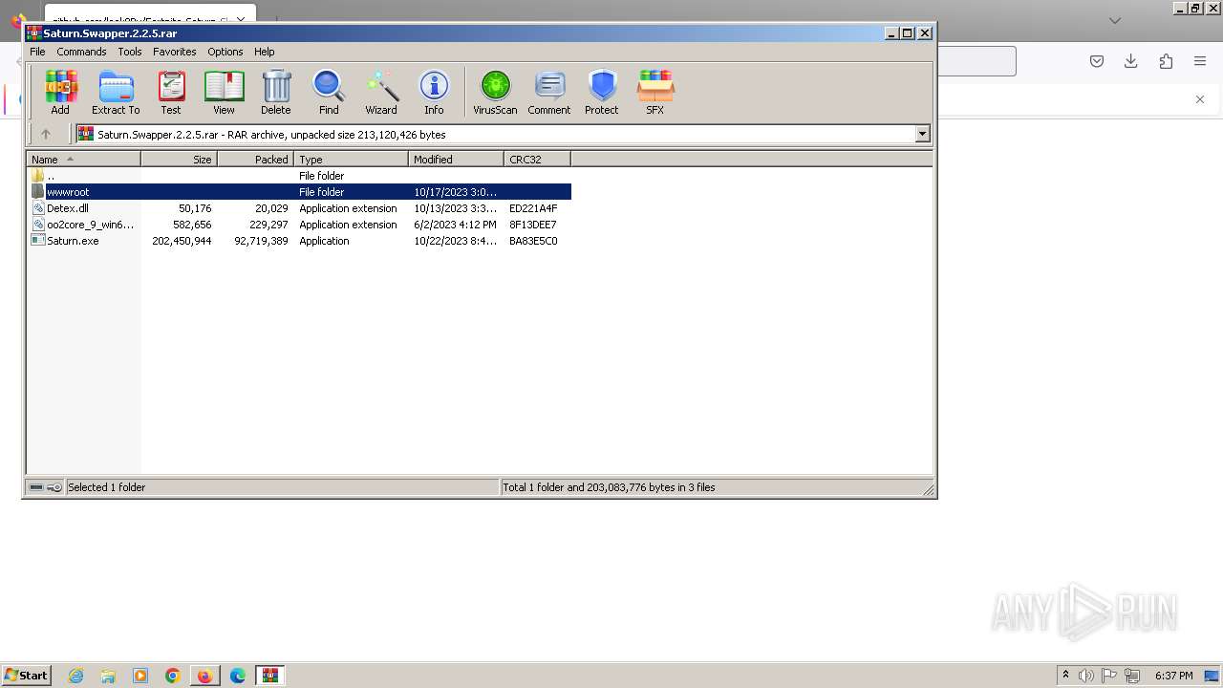This screenshot has height=688, width=1223.
Task: Click action center flag tray icon
Action: tap(1109, 676)
